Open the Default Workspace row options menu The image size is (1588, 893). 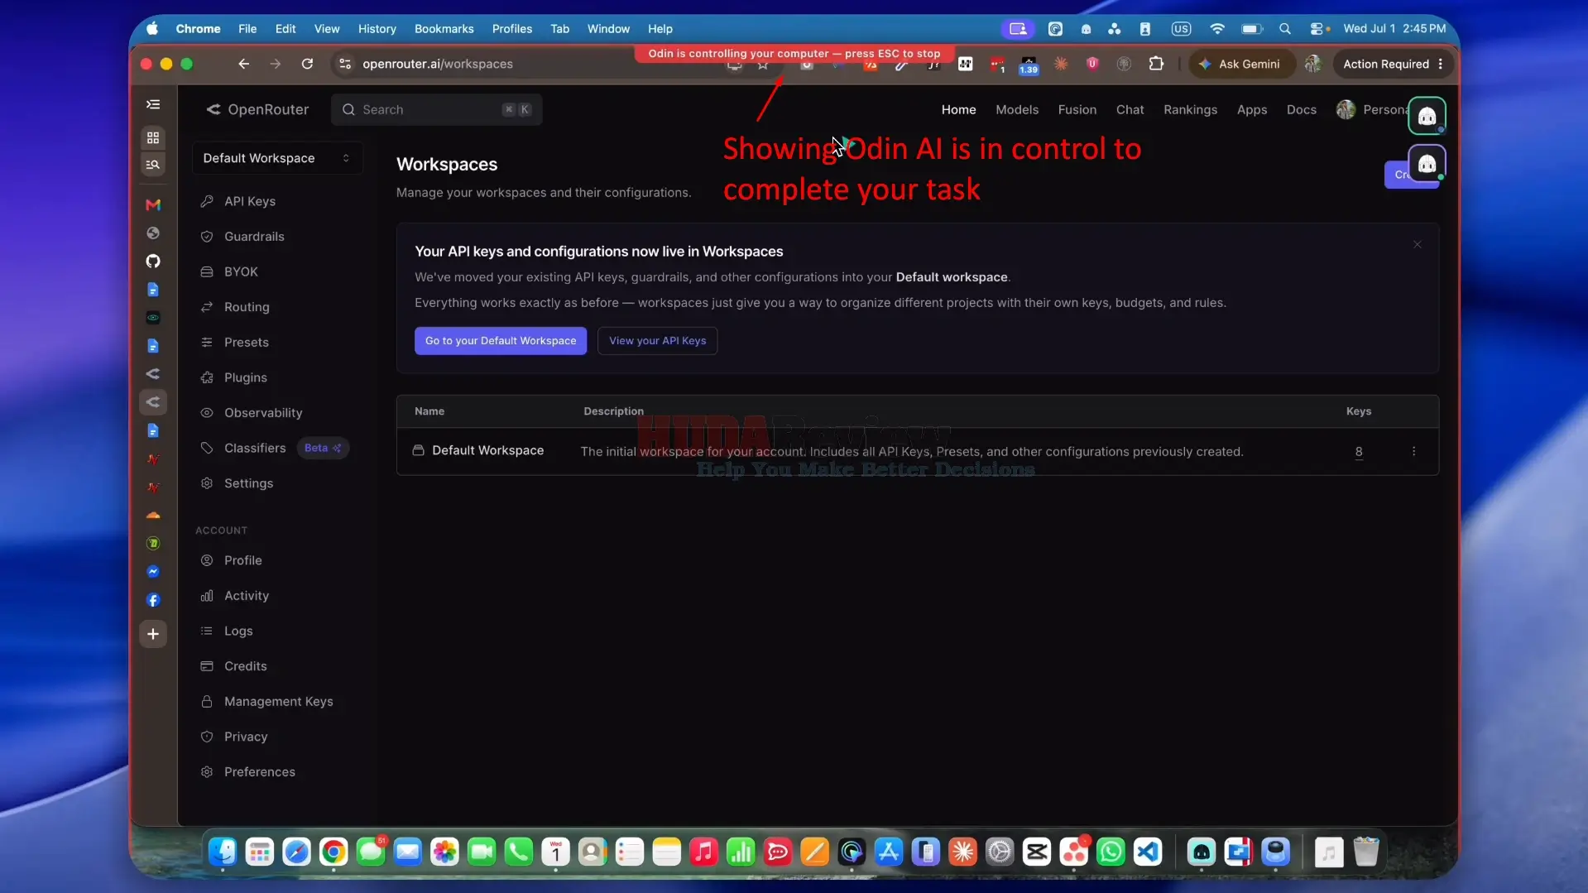(1413, 451)
